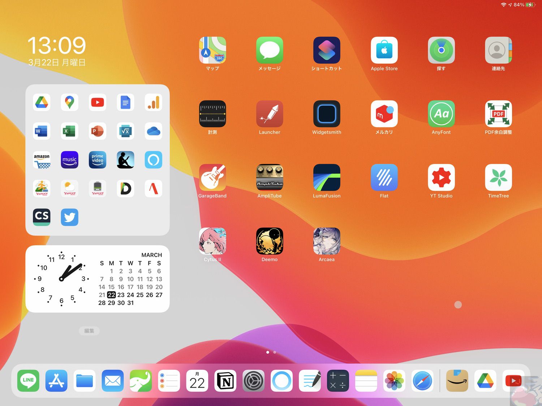
Task: Tap the 編集 (Edit) widgets button
Action: (x=89, y=331)
